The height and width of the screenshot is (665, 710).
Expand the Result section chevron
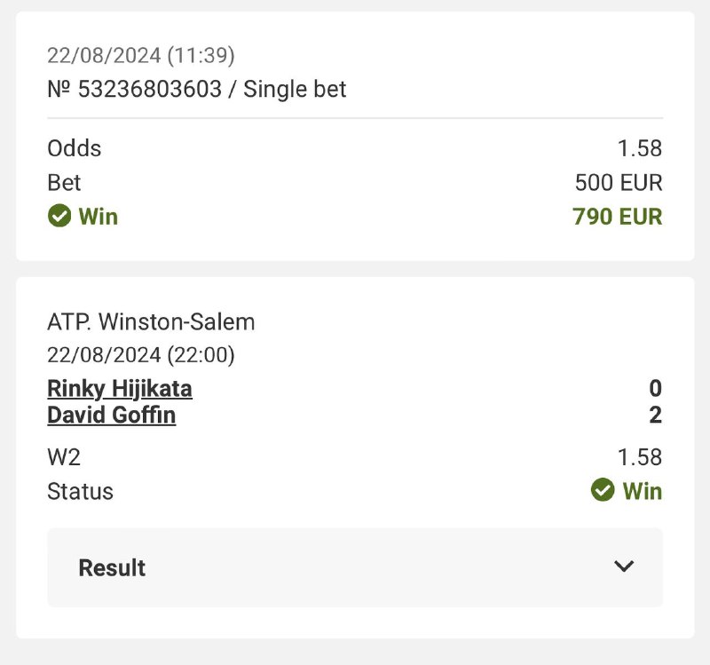coord(624,566)
